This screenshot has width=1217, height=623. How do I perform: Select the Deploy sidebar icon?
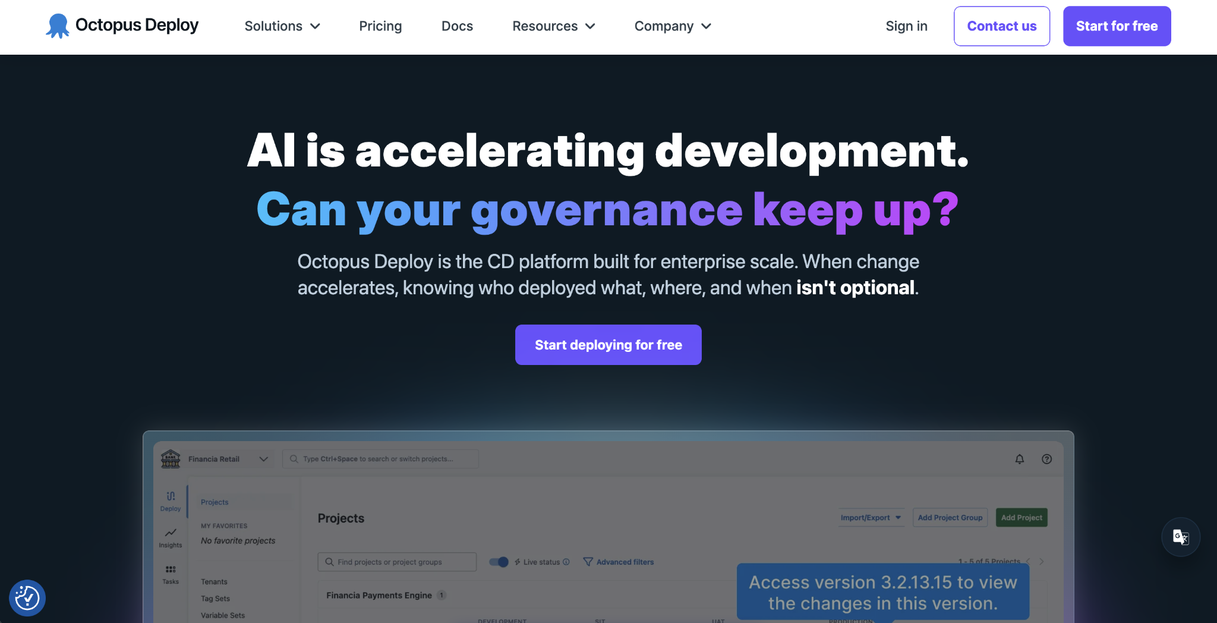(171, 501)
